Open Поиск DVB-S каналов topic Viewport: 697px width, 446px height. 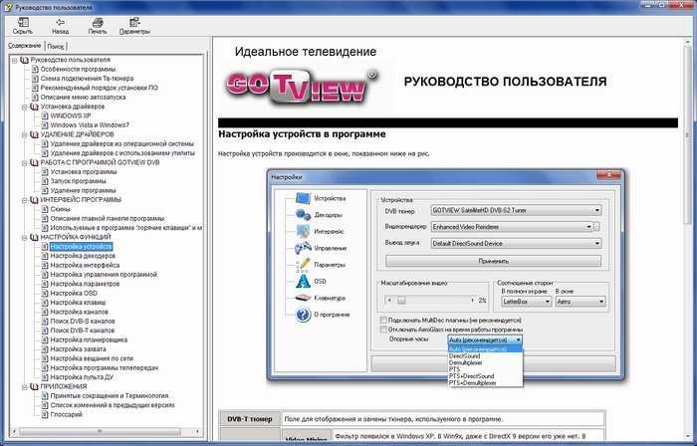83,321
